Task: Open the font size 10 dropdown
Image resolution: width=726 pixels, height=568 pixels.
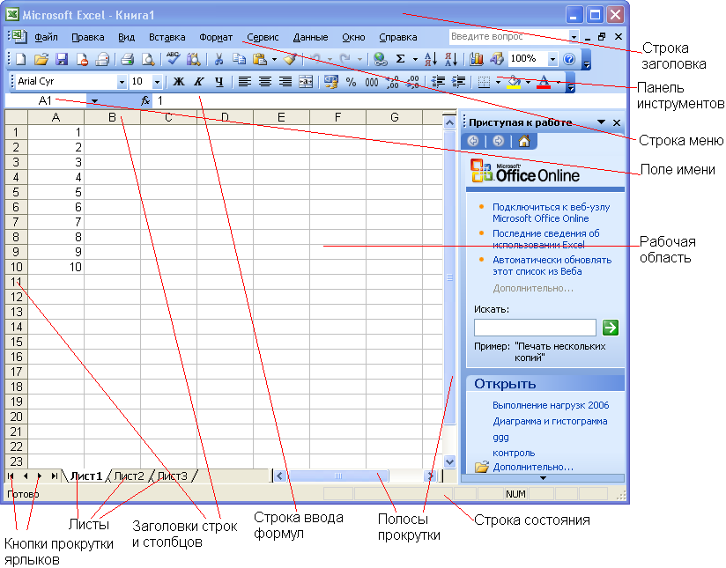Action: tap(157, 83)
